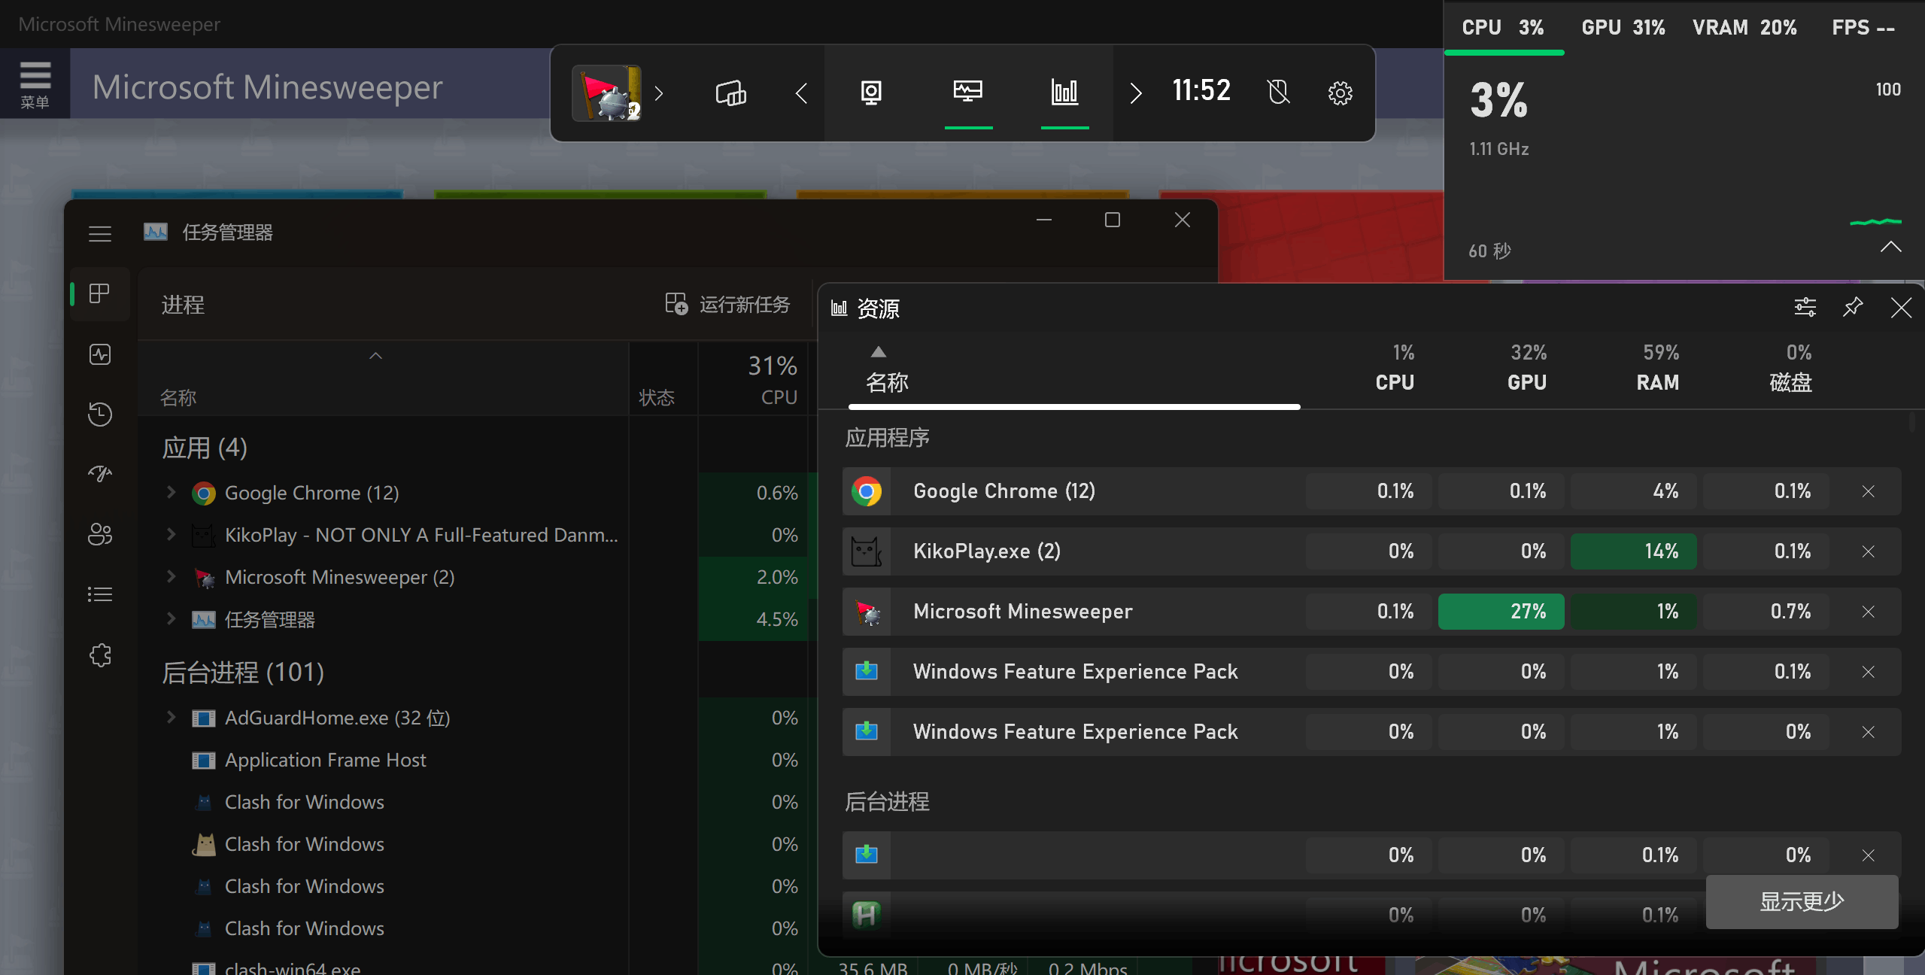Collapse the performance graph chevron
Screen dimensions: 1925x975
pyautogui.click(x=1890, y=248)
